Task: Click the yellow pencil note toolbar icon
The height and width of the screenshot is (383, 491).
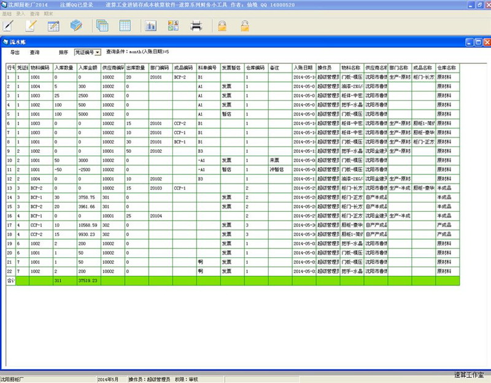Action: tap(31, 26)
